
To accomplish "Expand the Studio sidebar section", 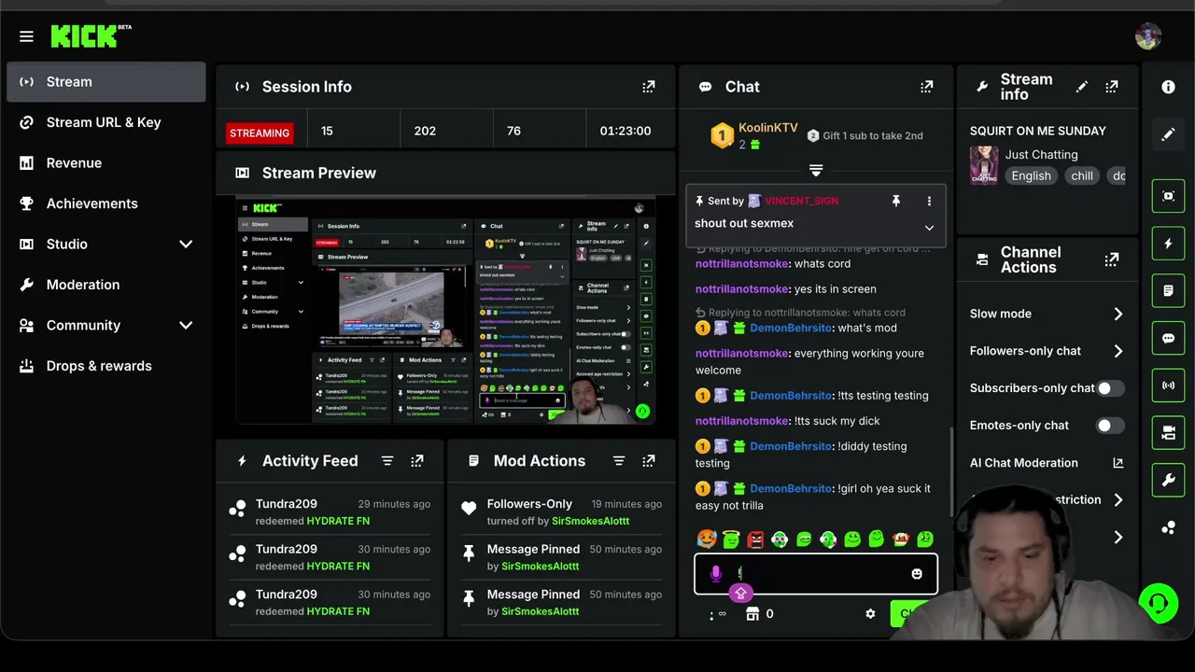I will [186, 245].
